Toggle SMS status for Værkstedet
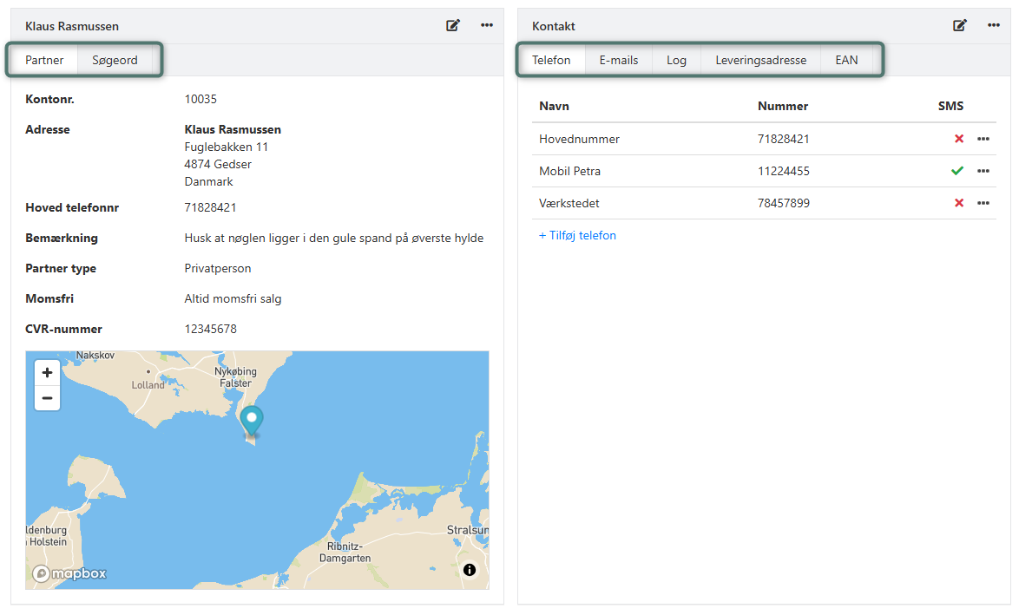This screenshot has height=615, width=1019. [959, 203]
